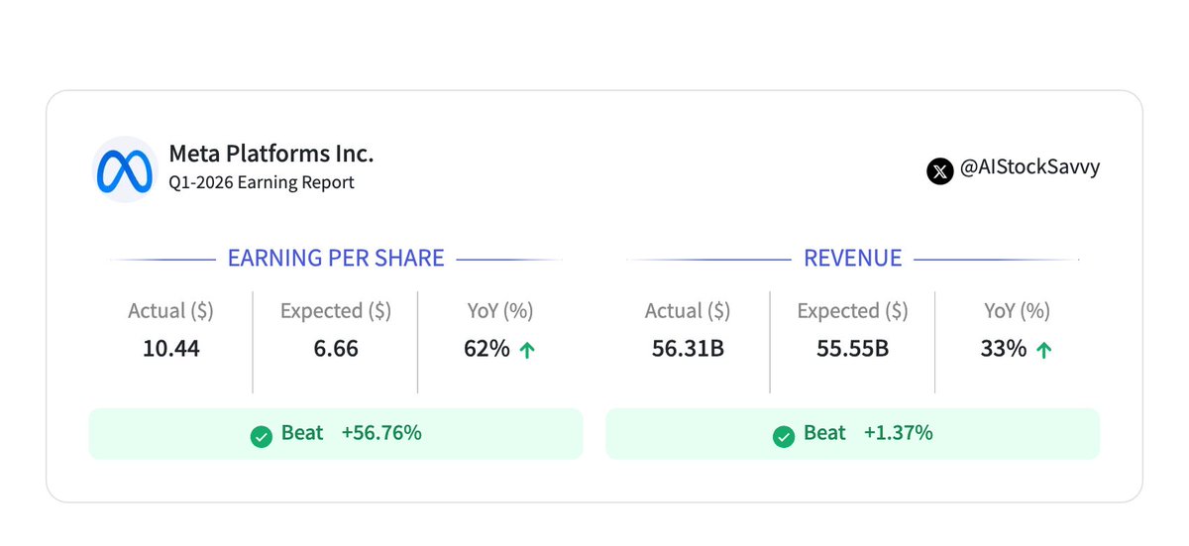Select the EPS YoY value 62%
The width and height of the screenshot is (1189, 546).
pyautogui.click(x=486, y=349)
